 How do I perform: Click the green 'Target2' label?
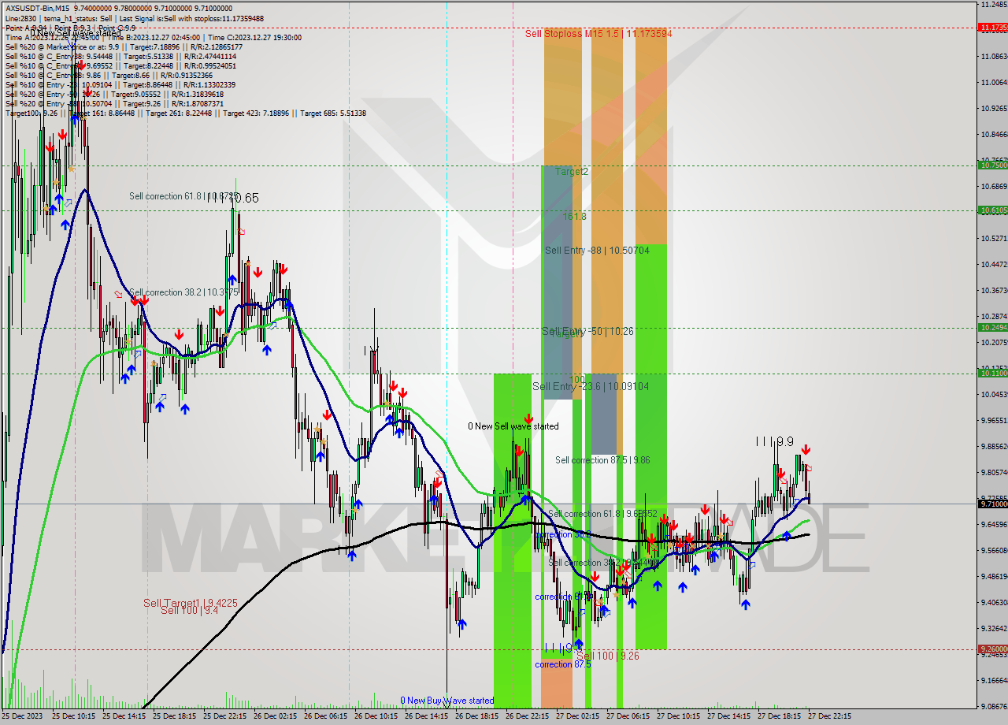tap(571, 171)
